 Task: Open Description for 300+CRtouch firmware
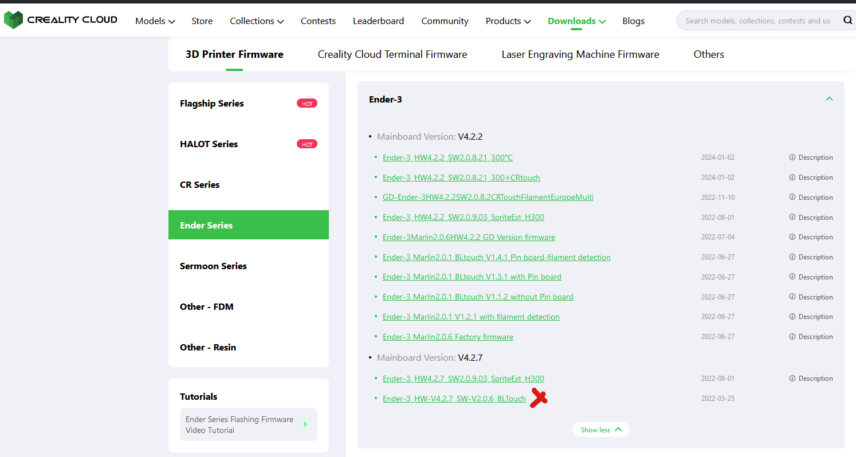click(x=811, y=178)
